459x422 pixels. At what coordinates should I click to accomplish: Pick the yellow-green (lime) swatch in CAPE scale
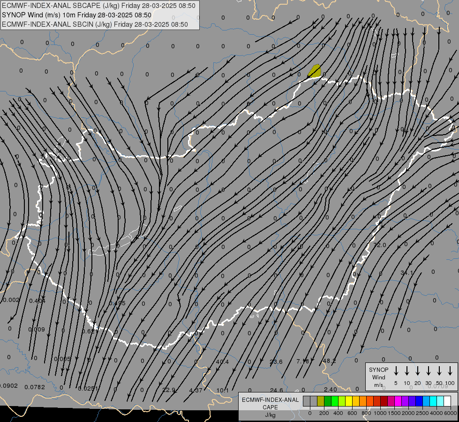(342, 401)
